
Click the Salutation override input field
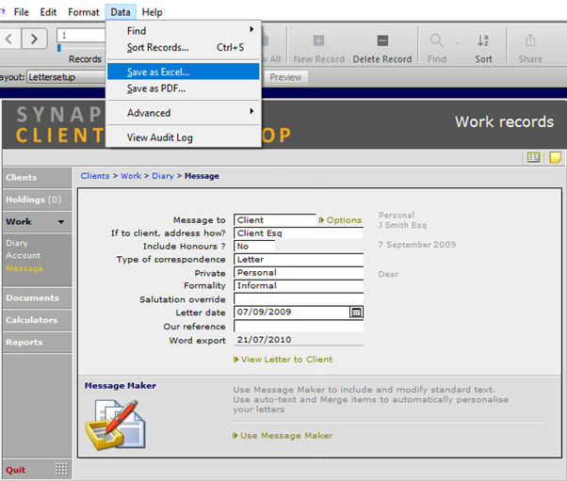click(x=299, y=299)
